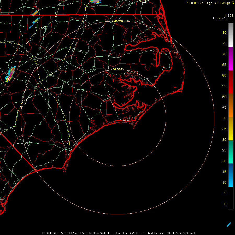This screenshot has height=235, width=235.
Task: Click the 100 NMI range ring label
Action: pos(118,21)
